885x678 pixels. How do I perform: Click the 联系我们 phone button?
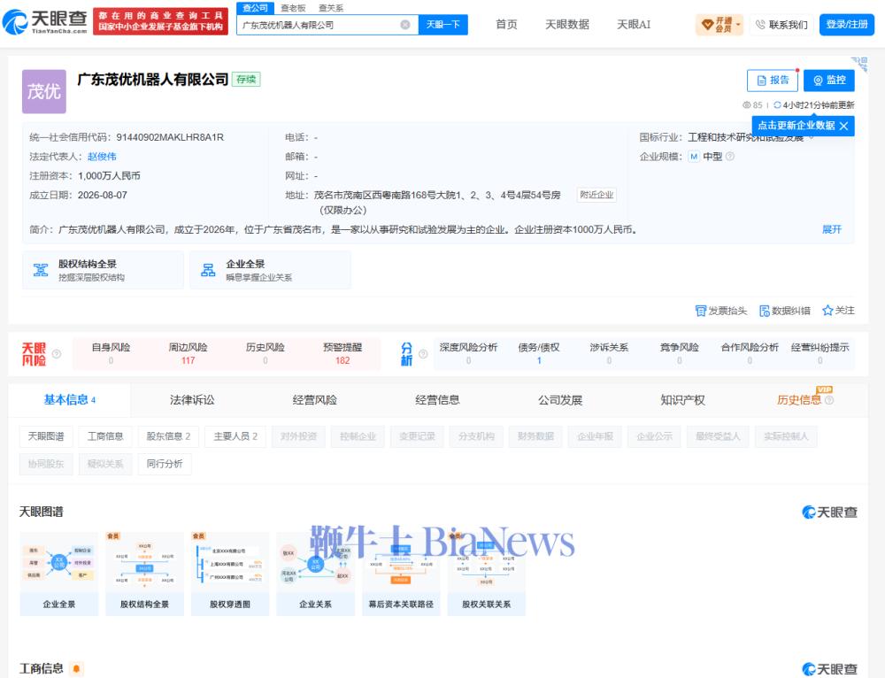coord(781,25)
